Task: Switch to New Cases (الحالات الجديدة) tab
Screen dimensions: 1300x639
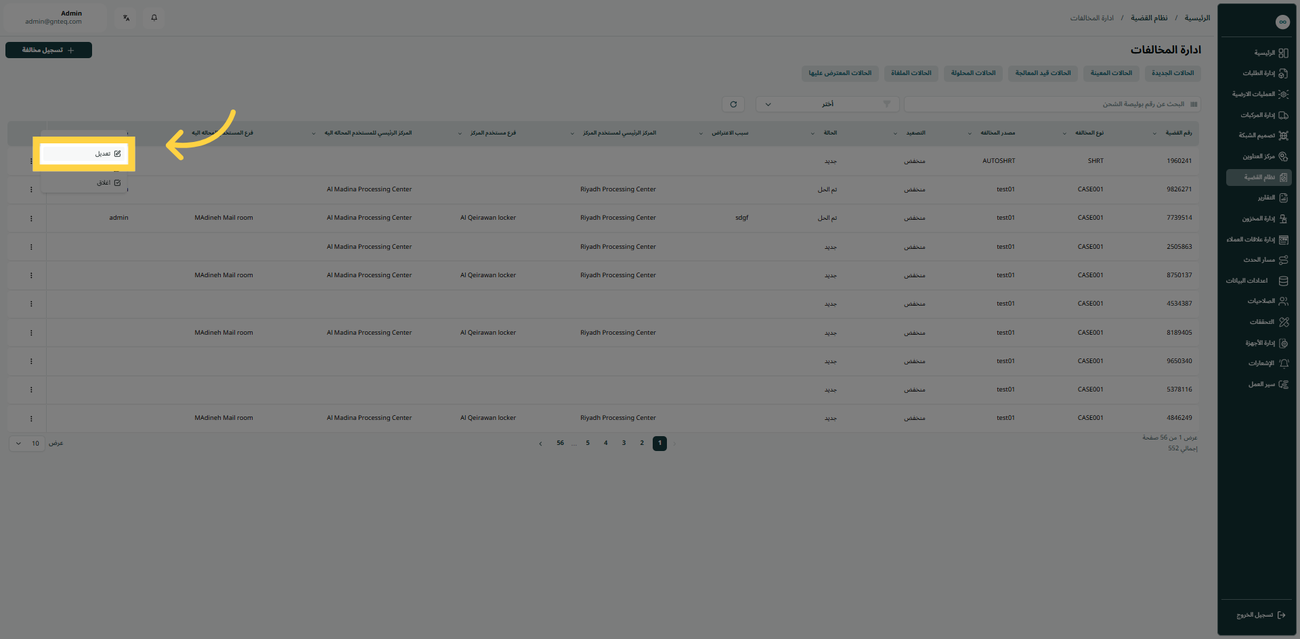Action: pos(1173,73)
